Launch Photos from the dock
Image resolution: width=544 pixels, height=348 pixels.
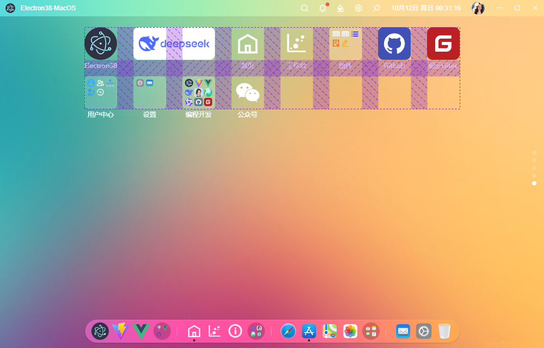point(350,331)
